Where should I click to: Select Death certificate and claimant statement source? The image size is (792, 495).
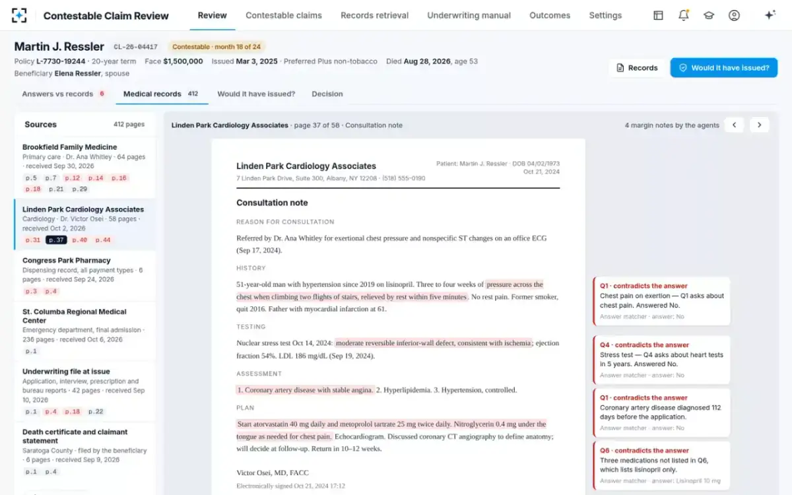pyautogui.click(x=85, y=452)
